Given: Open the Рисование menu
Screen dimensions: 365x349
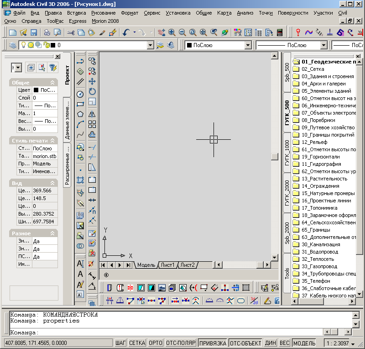Looking at the screenshot, I should (x=104, y=13).
